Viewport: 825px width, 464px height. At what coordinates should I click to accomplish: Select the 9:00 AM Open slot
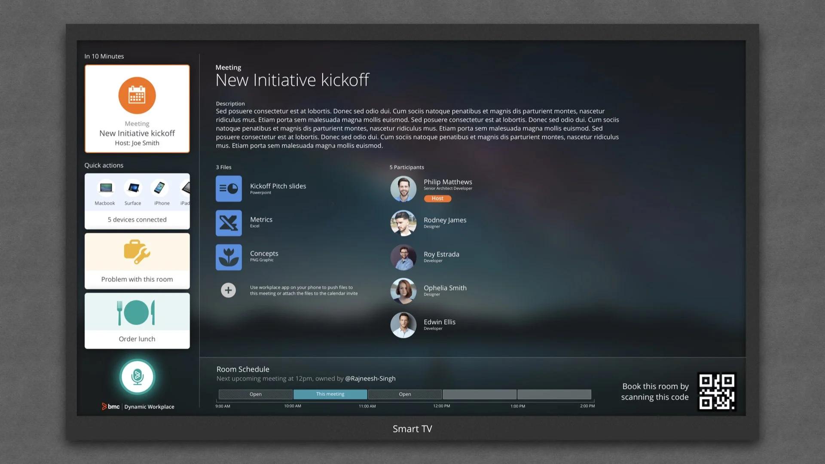coord(255,394)
